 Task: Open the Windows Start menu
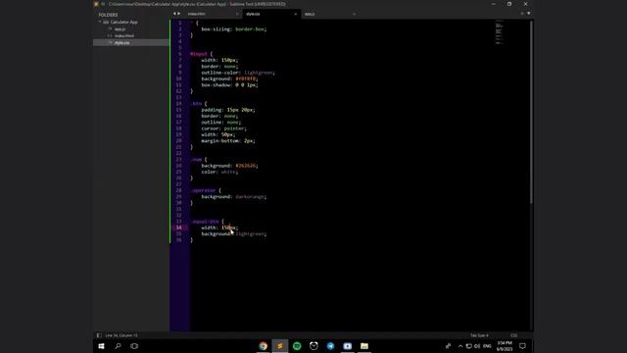pos(101,346)
